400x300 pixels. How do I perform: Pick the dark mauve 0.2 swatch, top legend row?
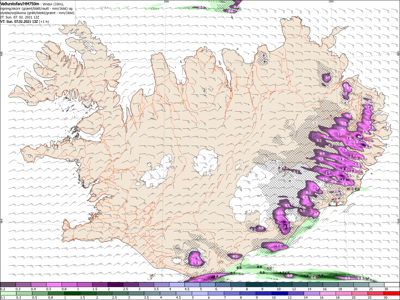8,285
